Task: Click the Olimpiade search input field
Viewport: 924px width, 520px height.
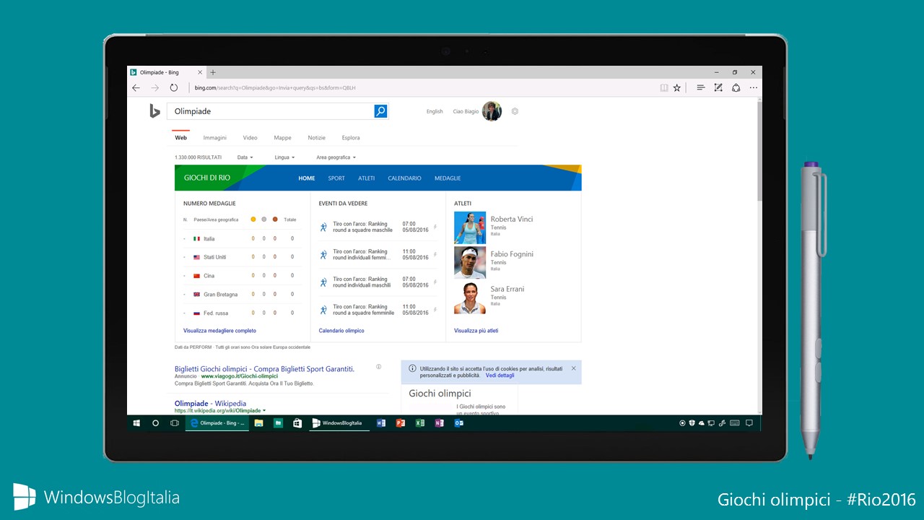Action: tap(271, 111)
